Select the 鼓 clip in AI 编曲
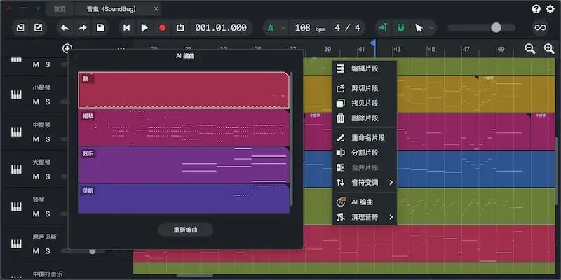Screen dimensions: 561x280 coord(184,90)
